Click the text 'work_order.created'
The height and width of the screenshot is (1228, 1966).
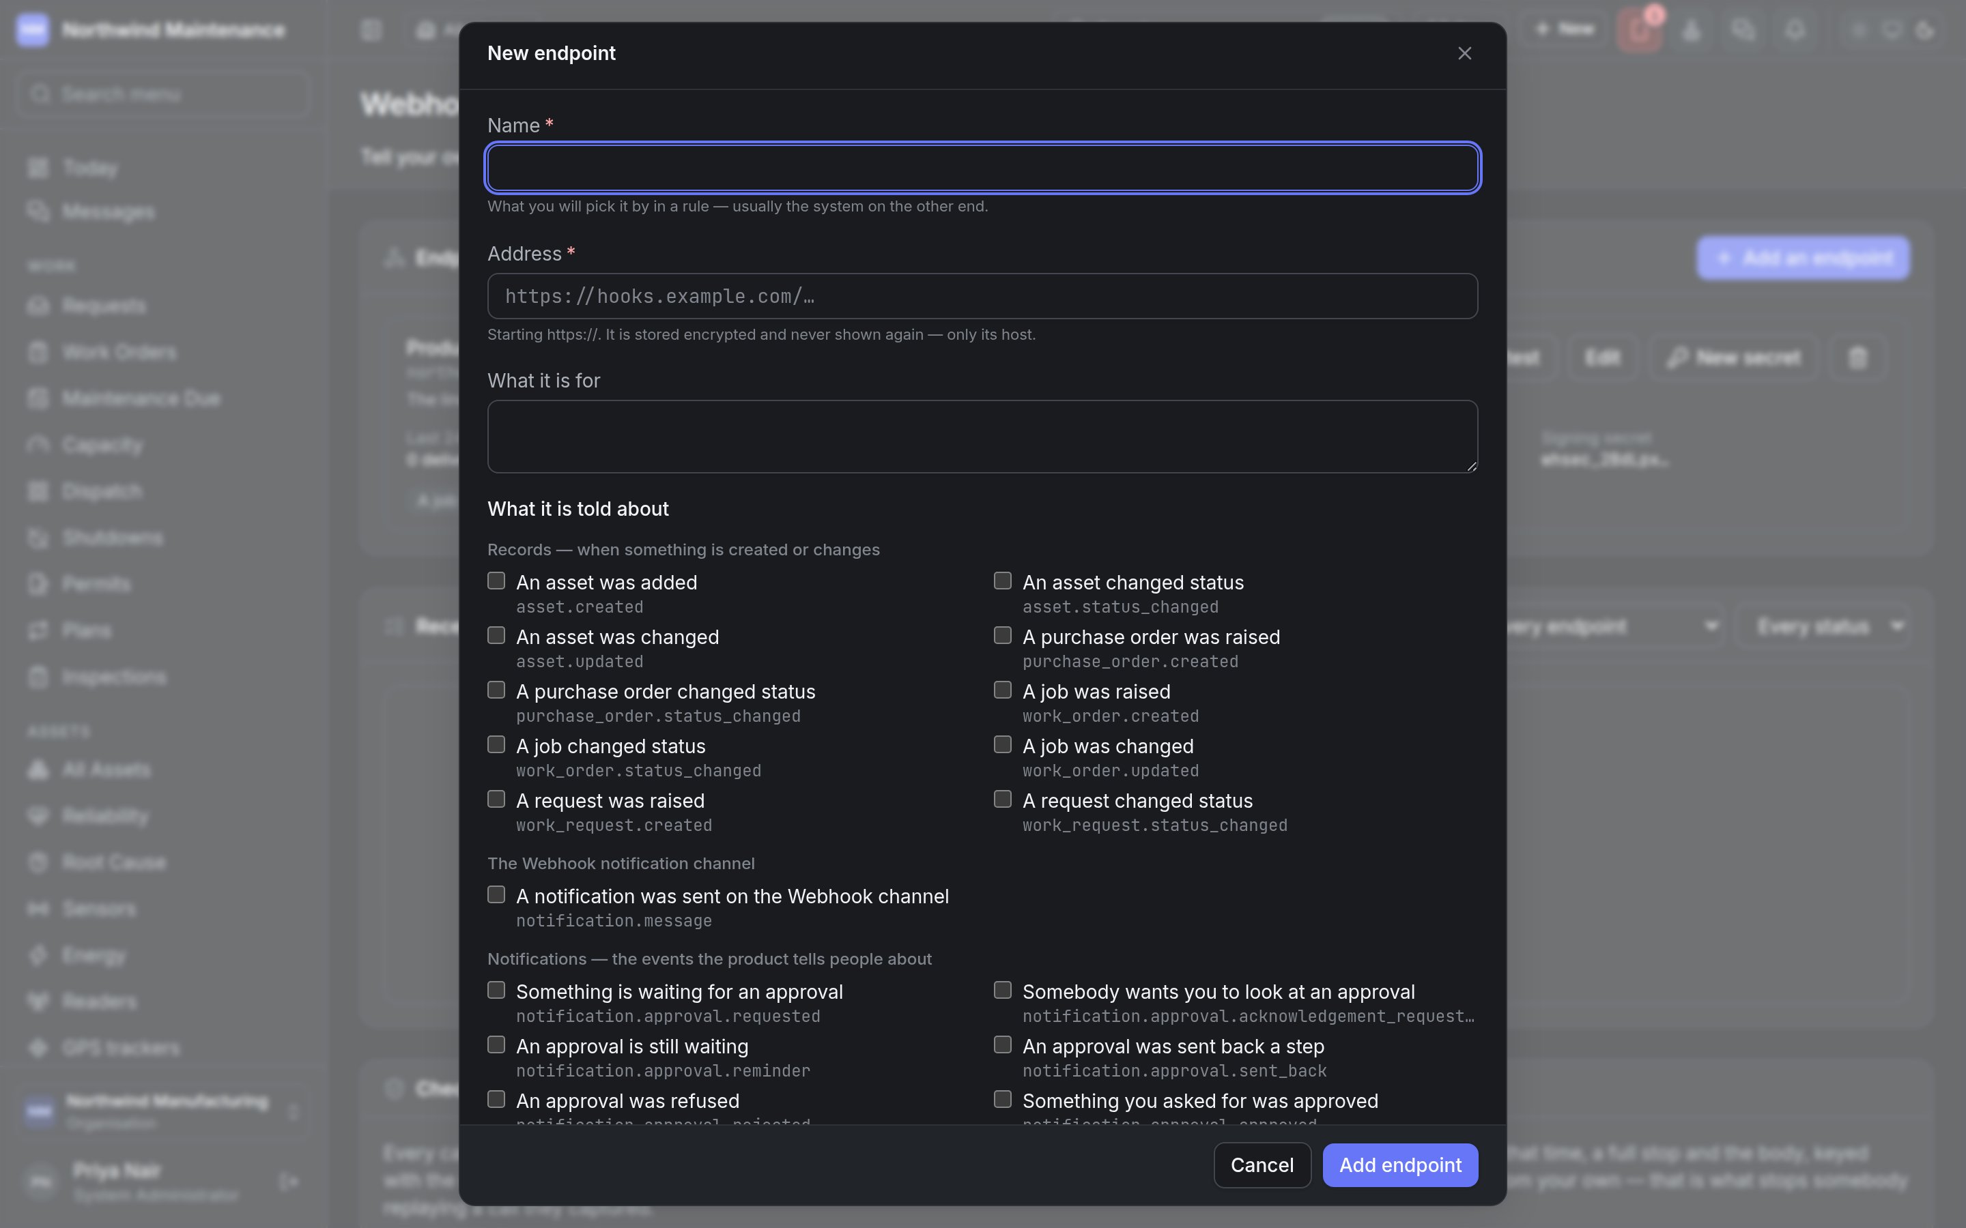[x=1111, y=716]
